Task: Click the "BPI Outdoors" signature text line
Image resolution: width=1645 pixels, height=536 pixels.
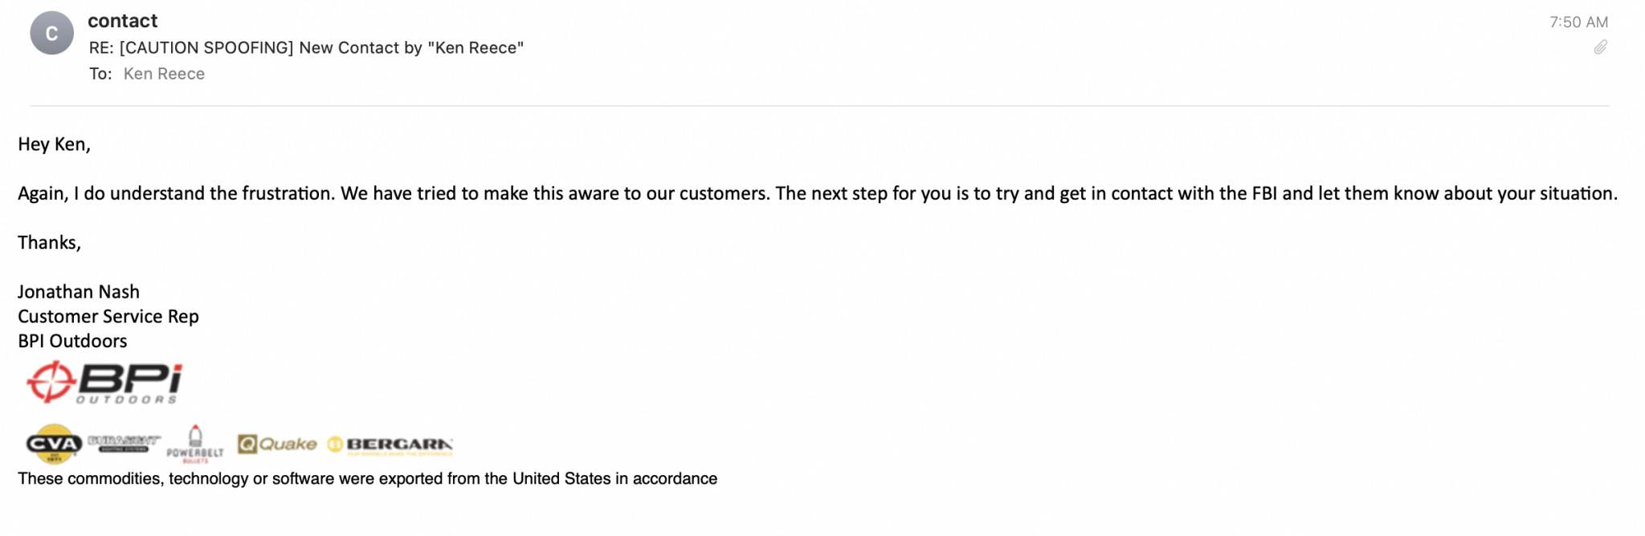Action: click(72, 341)
